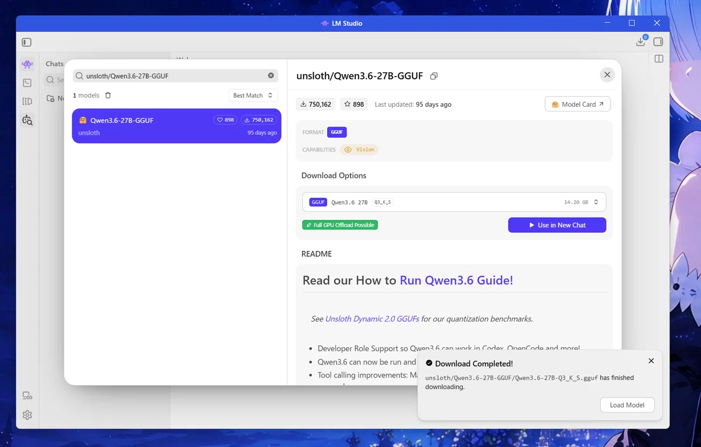Click the README heading
The height and width of the screenshot is (447, 701).
point(317,254)
